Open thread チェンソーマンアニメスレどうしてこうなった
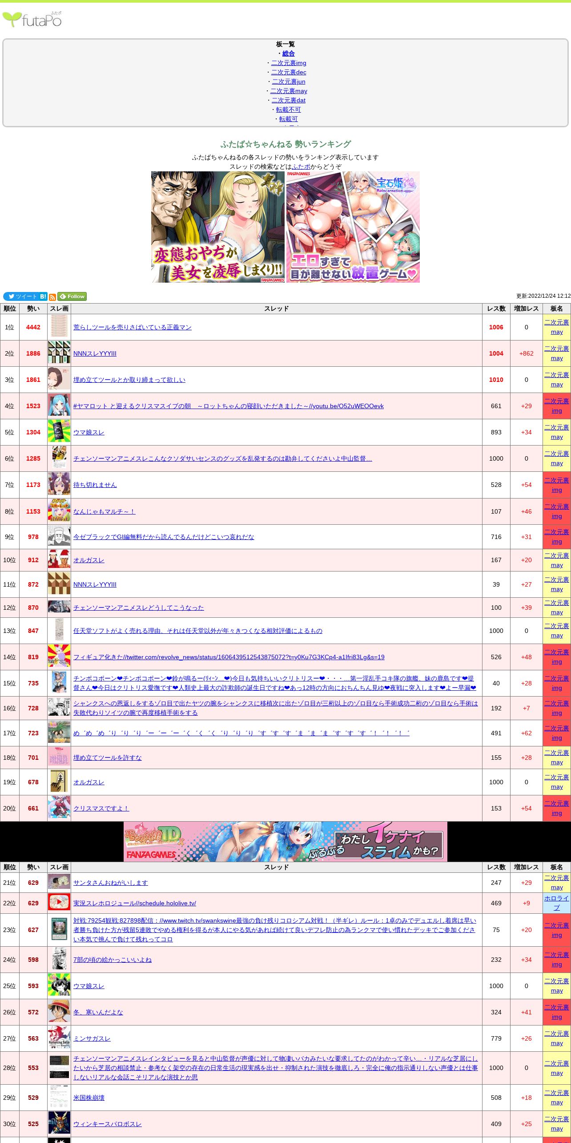This screenshot has height=1143, width=571. 139,608
